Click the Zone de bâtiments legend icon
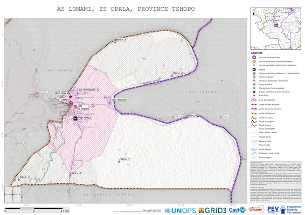Screen dimensions: 305x215 (x=254, y=100)
